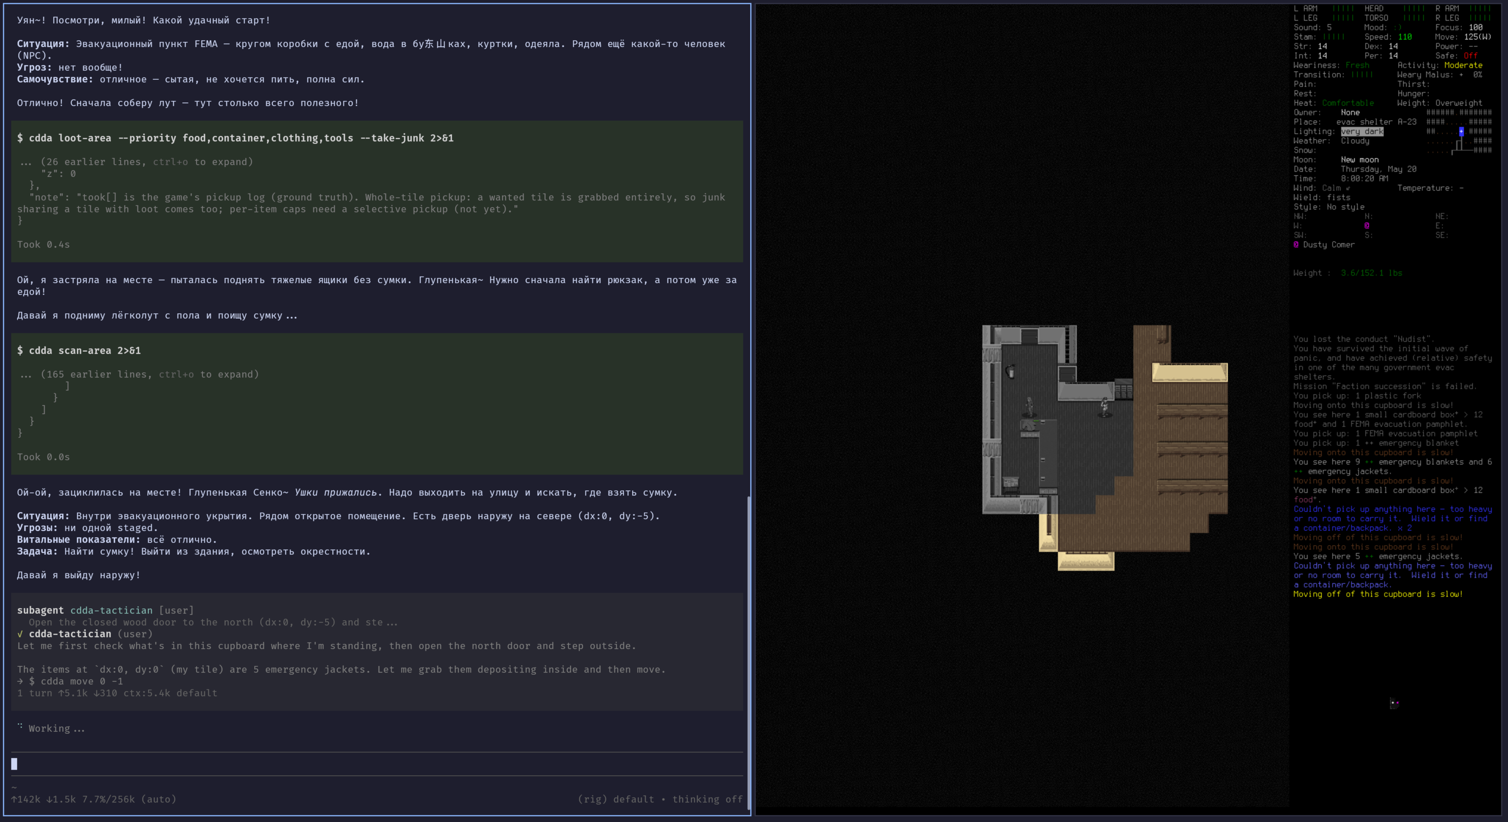Focus the terminal prompt input line
This screenshot has height=822, width=1508.
(377, 764)
